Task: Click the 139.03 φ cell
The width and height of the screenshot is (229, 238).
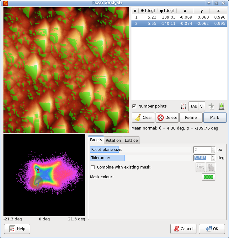Action: click(168, 17)
